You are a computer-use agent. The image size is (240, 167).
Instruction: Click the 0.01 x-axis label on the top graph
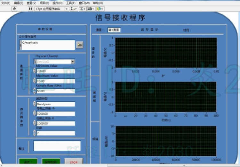[216, 71]
